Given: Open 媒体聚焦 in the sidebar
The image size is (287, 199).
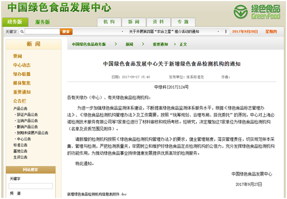Looking at the screenshot, I should coord(22,83).
